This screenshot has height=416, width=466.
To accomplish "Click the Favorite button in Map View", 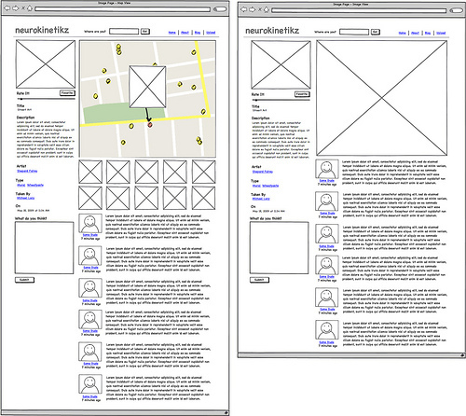I will tap(67, 93).
